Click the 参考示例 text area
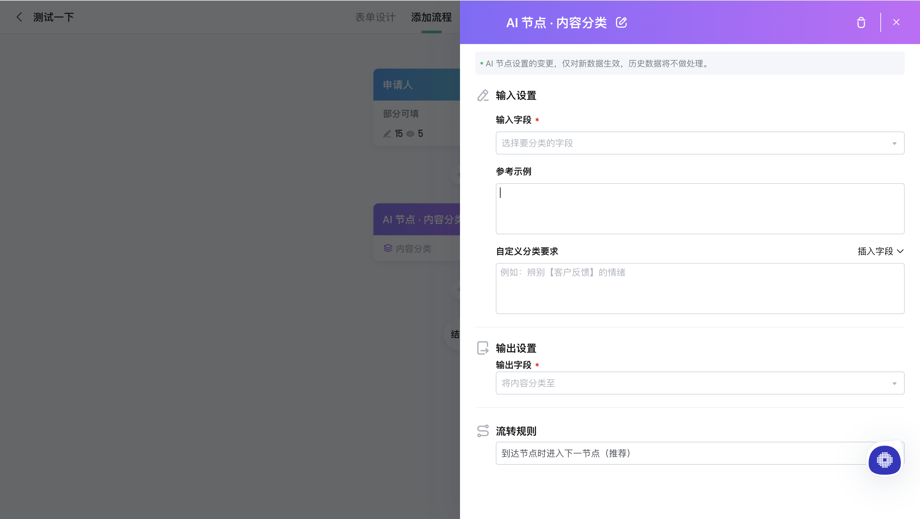Screen dimensions: 920x519 pos(700,209)
